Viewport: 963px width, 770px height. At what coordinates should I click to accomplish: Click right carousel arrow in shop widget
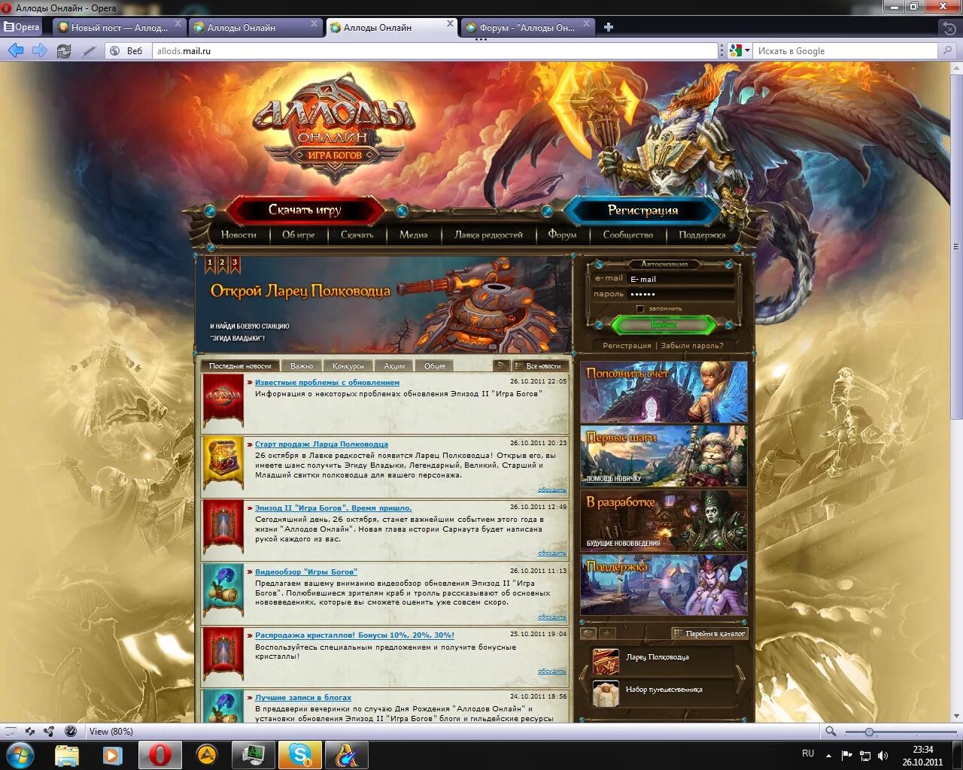[742, 678]
